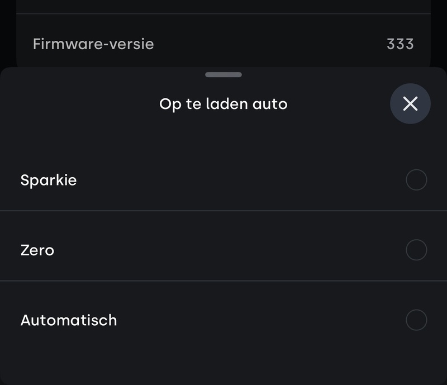The width and height of the screenshot is (447, 385).
Task: Tap the divider line below Zero
Action: 223,281
